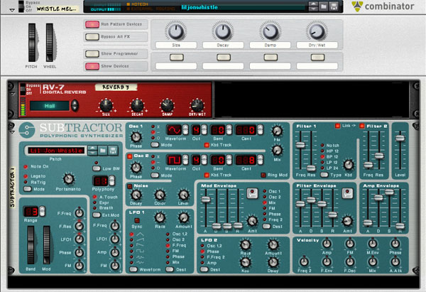
Task: Click the RV-7 Size knob
Action: click(x=106, y=105)
